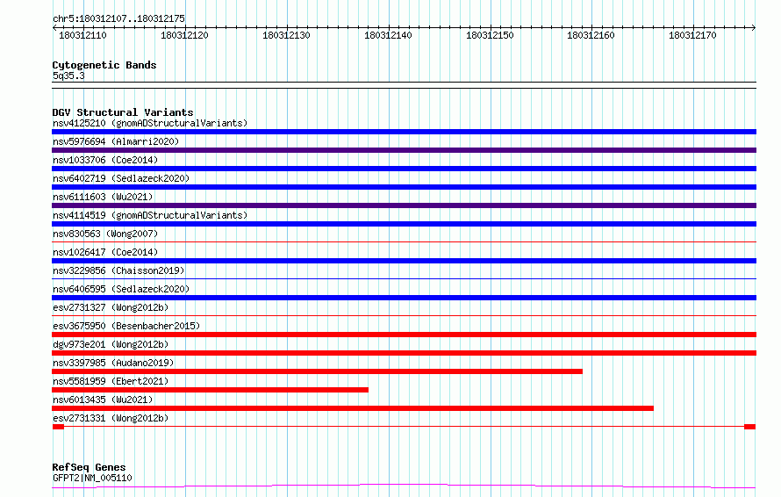Click nsv3397985 (Audano2019) label
This screenshot has height=497, width=781.
[x=113, y=363]
